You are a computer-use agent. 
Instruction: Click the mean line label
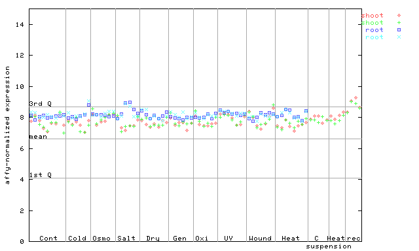tap(38, 137)
